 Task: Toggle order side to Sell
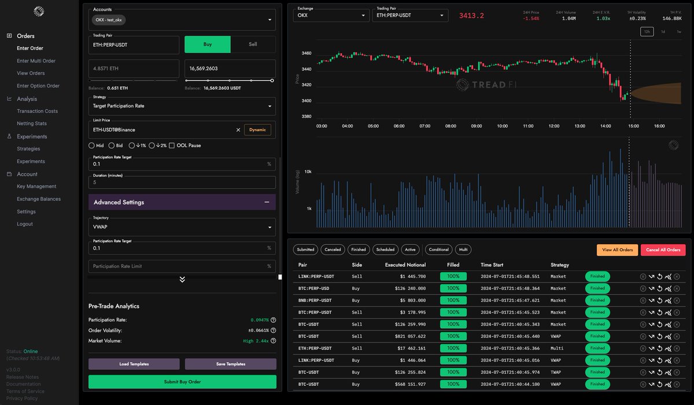click(253, 45)
